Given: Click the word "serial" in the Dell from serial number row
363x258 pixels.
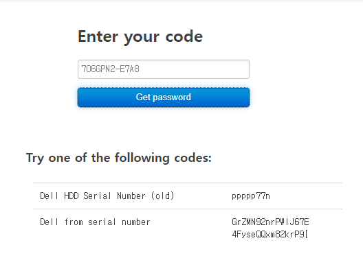Looking at the screenshot, I should click(102, 222).
